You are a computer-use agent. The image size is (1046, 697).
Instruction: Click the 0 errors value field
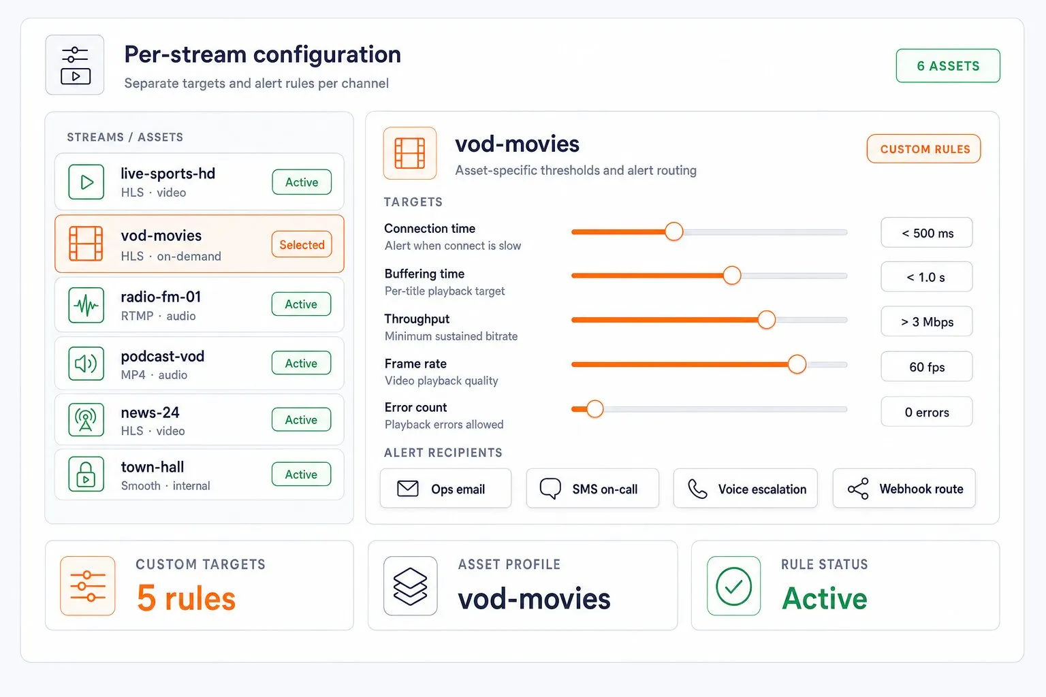coord(927,412)
